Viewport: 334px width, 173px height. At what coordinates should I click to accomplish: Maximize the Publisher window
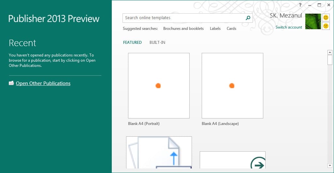coord(319,5)
